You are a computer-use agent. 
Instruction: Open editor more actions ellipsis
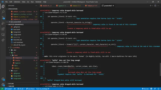click(x=158, y=5)
